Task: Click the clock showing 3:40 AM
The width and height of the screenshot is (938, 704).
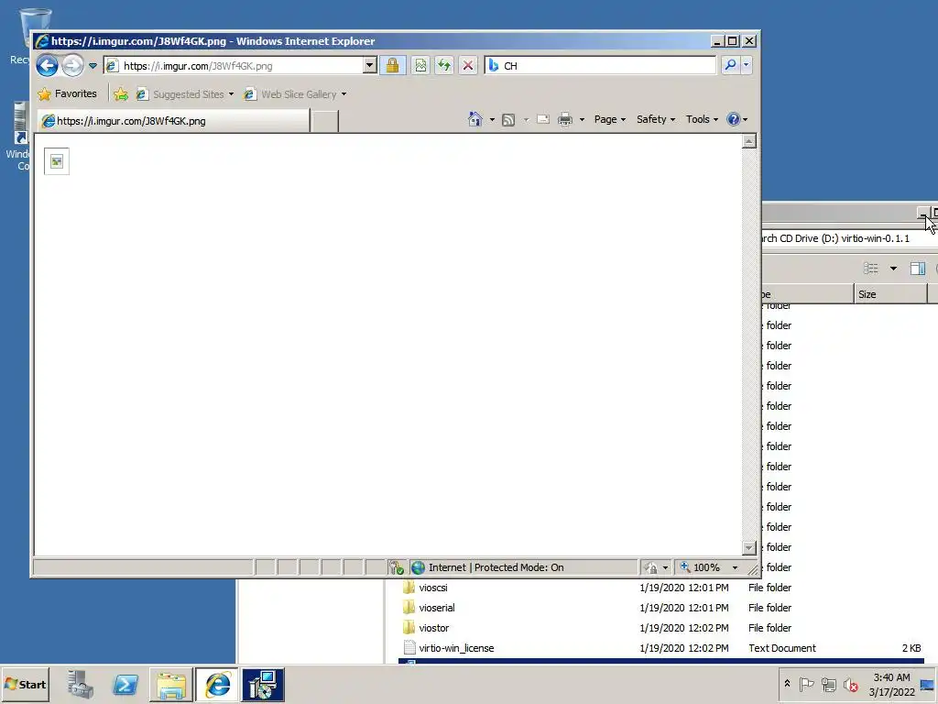Action: click(891, 684)
